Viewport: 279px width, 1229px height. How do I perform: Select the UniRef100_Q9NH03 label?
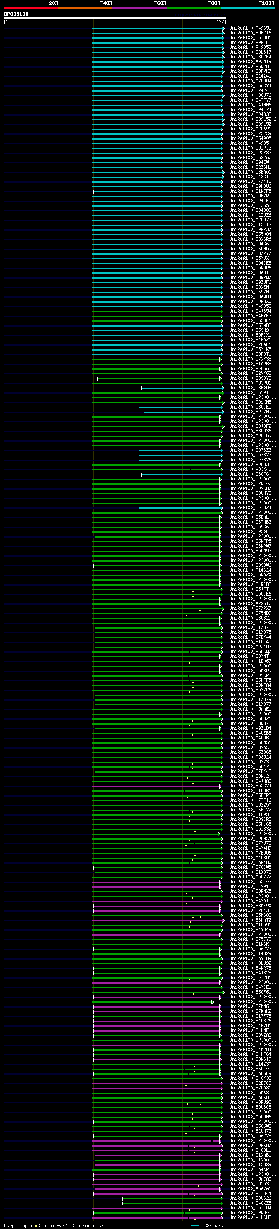pos(250,1213)
